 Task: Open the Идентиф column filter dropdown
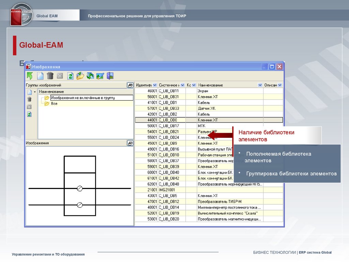[x=155, y=85]
